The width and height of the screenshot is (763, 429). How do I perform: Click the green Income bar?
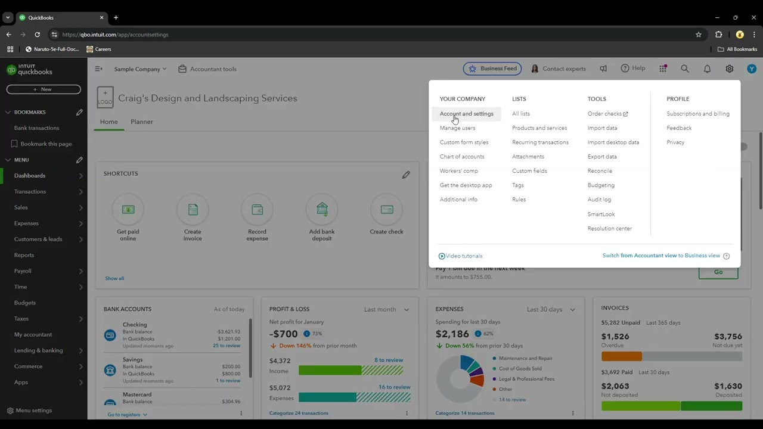click(330, 371)
